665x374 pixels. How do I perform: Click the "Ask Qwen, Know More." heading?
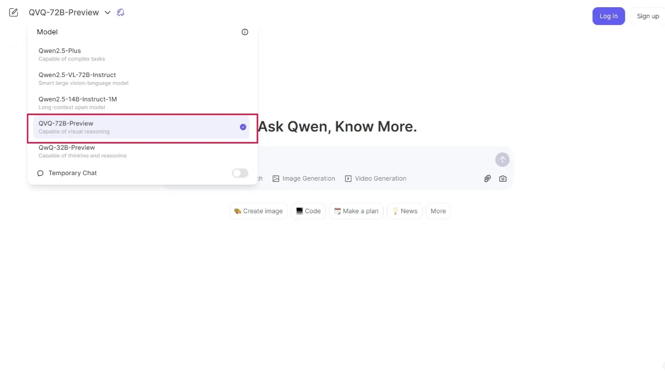(x=337, y=126)
